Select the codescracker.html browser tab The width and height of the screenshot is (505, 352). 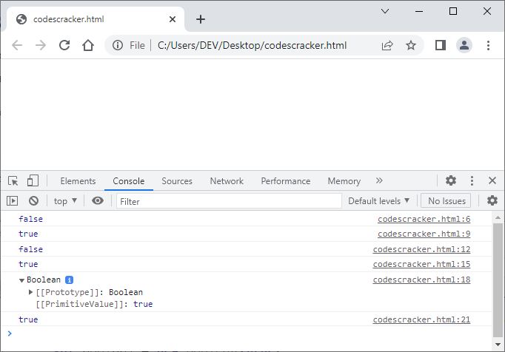tap(96, 19)
